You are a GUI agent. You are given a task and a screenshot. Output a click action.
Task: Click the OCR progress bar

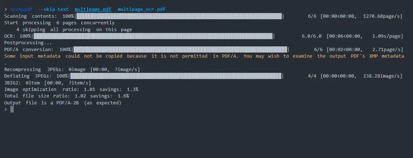tap(153, 36)
